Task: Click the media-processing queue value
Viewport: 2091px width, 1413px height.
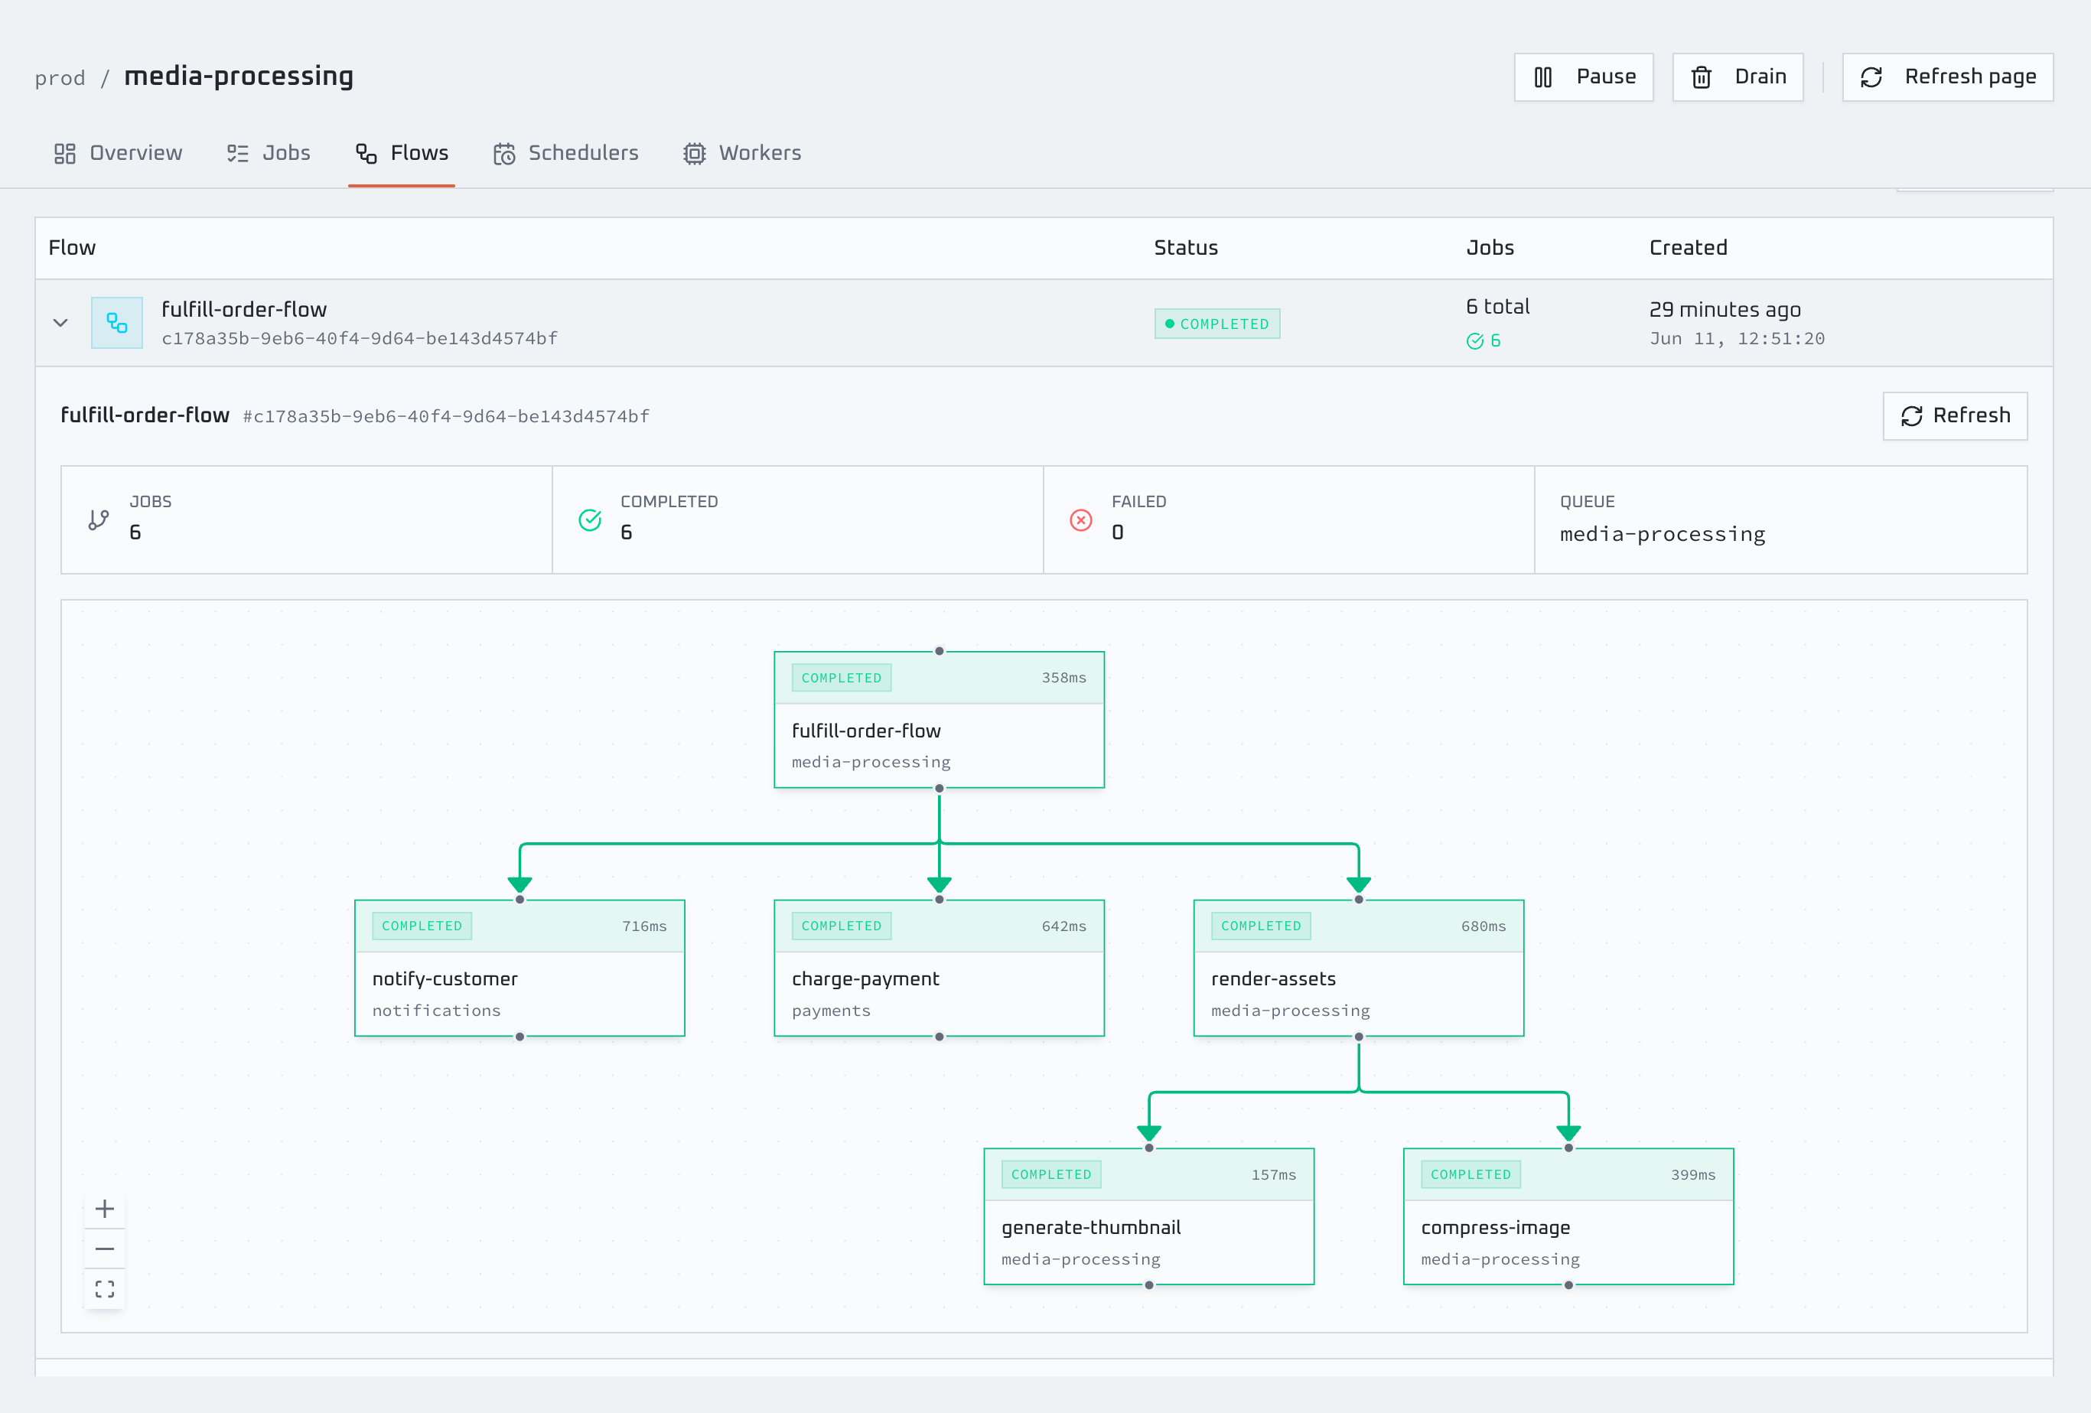Action: [x=1662, y=534]
